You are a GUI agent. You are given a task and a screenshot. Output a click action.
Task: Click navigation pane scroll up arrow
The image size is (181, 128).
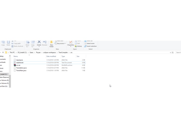[x=10, y=56]
